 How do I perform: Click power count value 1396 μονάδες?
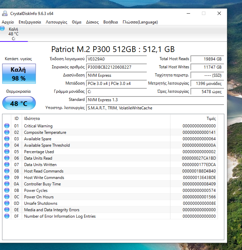[x=207, y=83]
